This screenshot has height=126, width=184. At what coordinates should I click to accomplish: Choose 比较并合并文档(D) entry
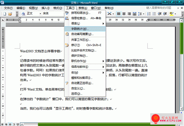coord(85,50)
